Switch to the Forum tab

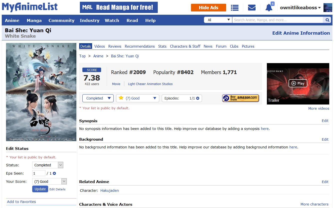[221, 46]
